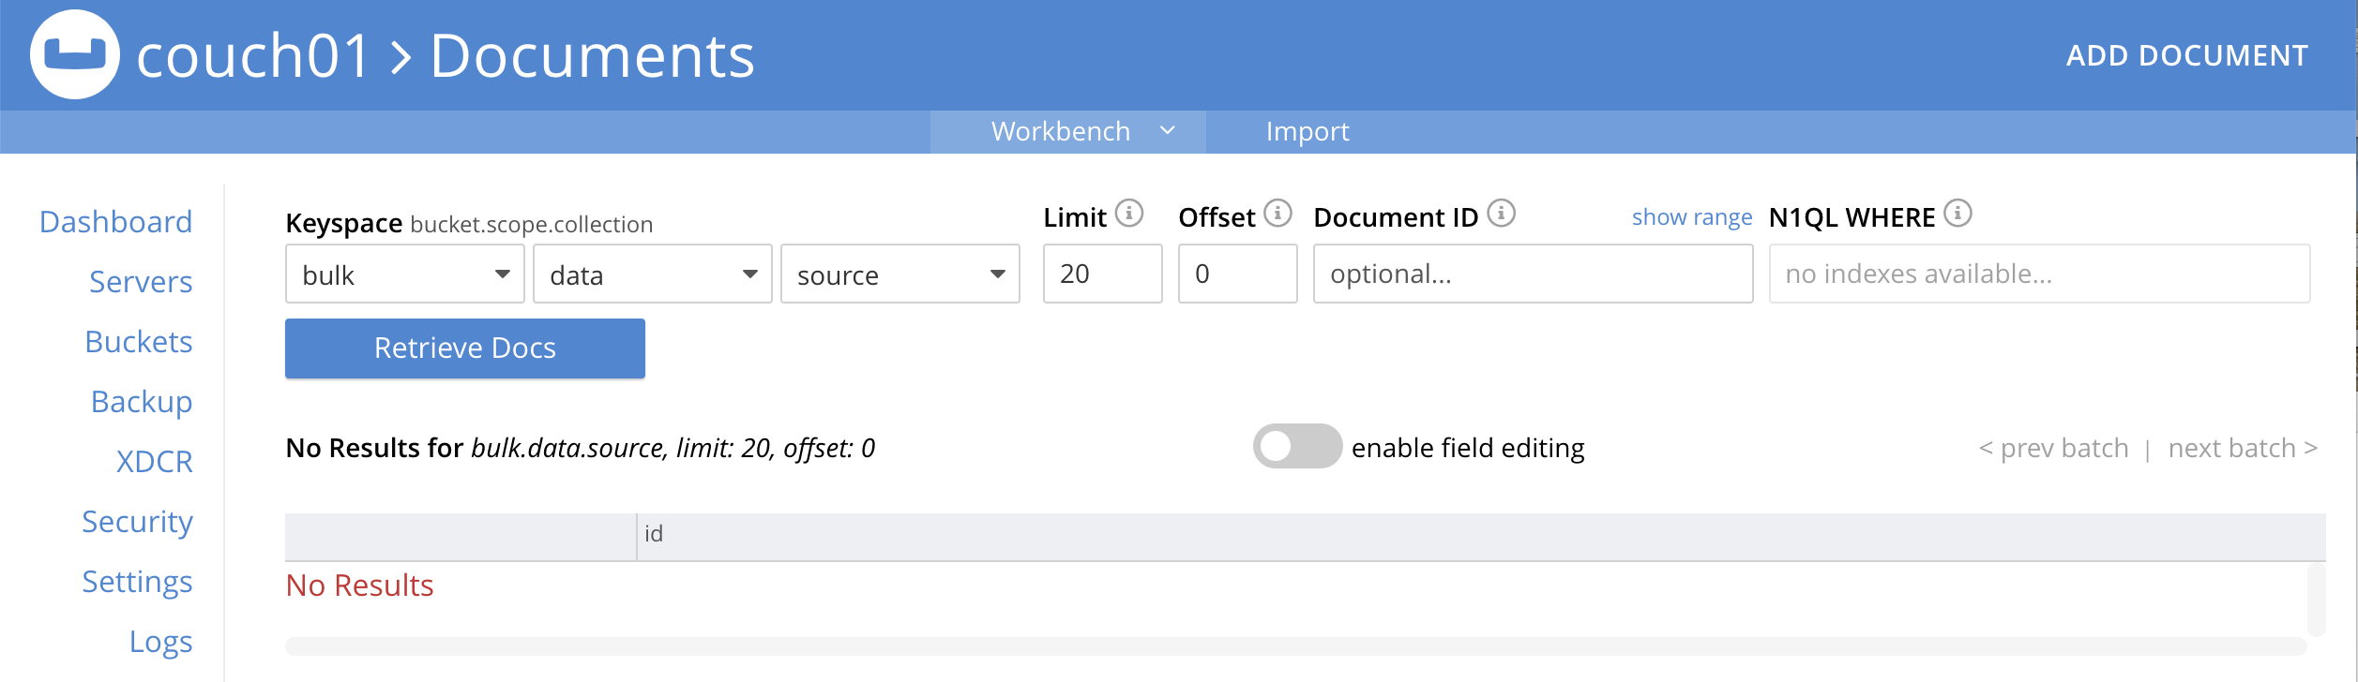Click the Offset info icon
Screen dimensions: 2358x682
click(x=1277, y=214)
